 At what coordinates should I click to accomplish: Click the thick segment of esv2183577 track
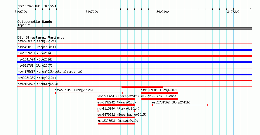coord(142,87)
